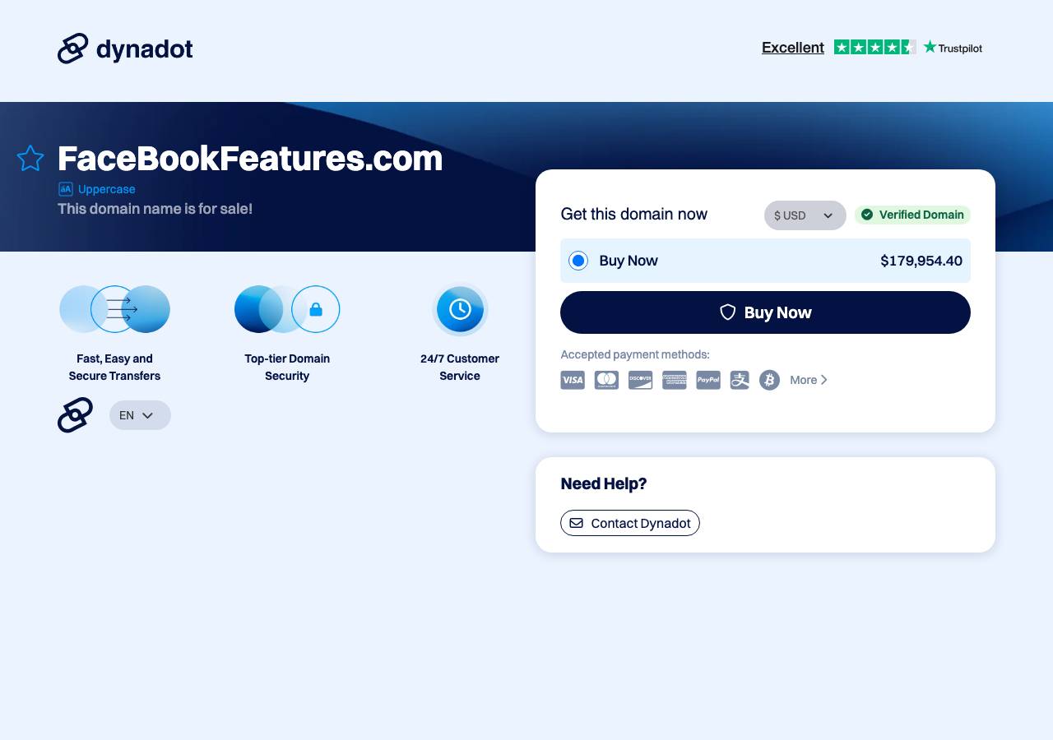Viewport: 1053px width, 740px height.
Task: Click the Bitcoin payment icon
Action: (x=769, y=380)
